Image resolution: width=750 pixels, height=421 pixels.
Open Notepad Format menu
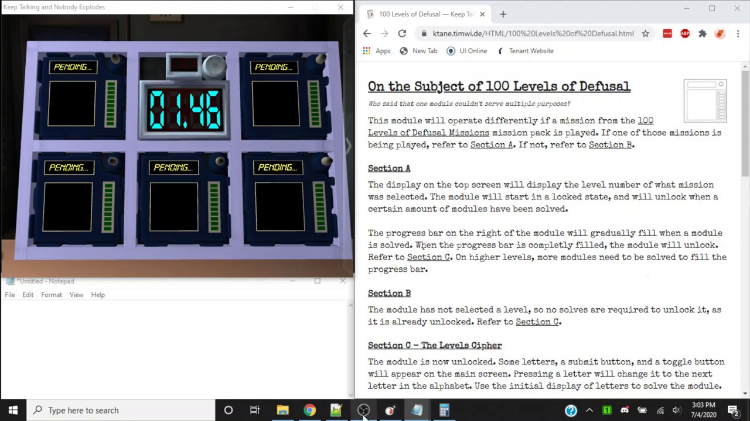pyautogui.click(x=52, y=295)
